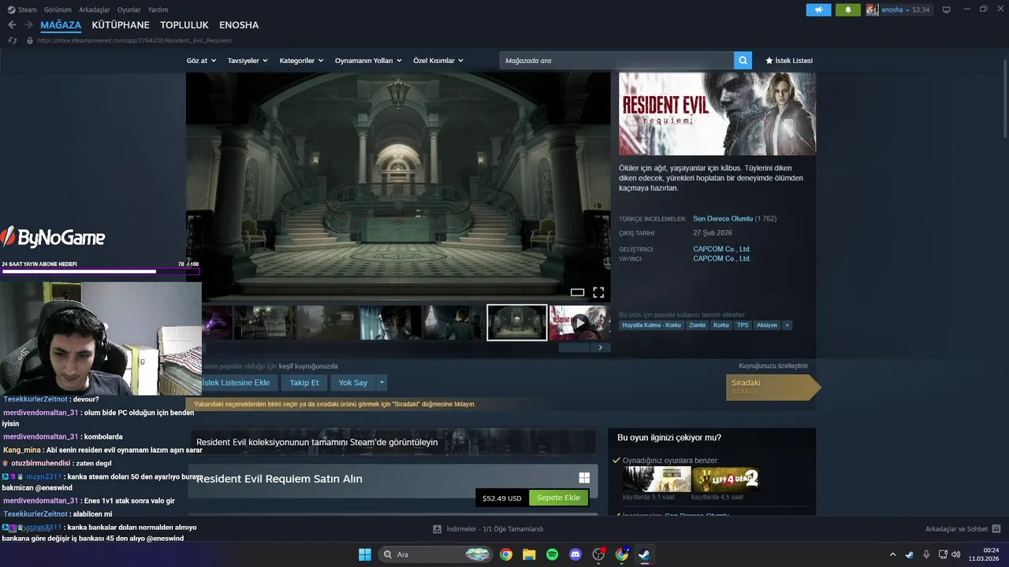Click the TPS tag
Image resolution: width=1009 pixels, height=567 pixels.
point(743,325)
